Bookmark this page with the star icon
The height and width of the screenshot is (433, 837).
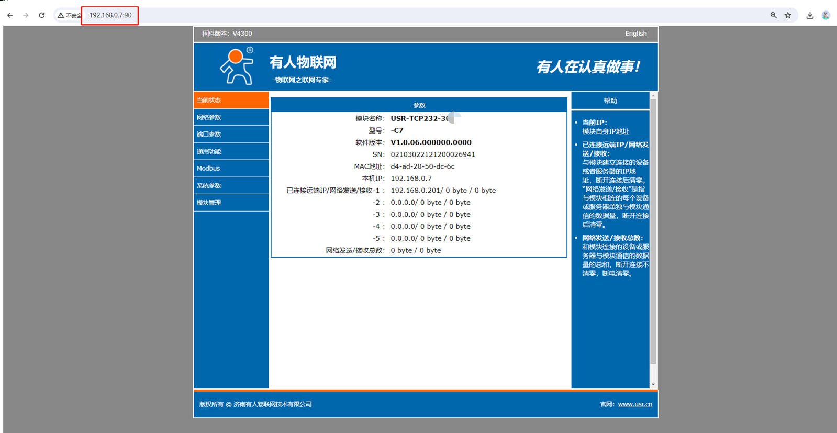[788, 15]
